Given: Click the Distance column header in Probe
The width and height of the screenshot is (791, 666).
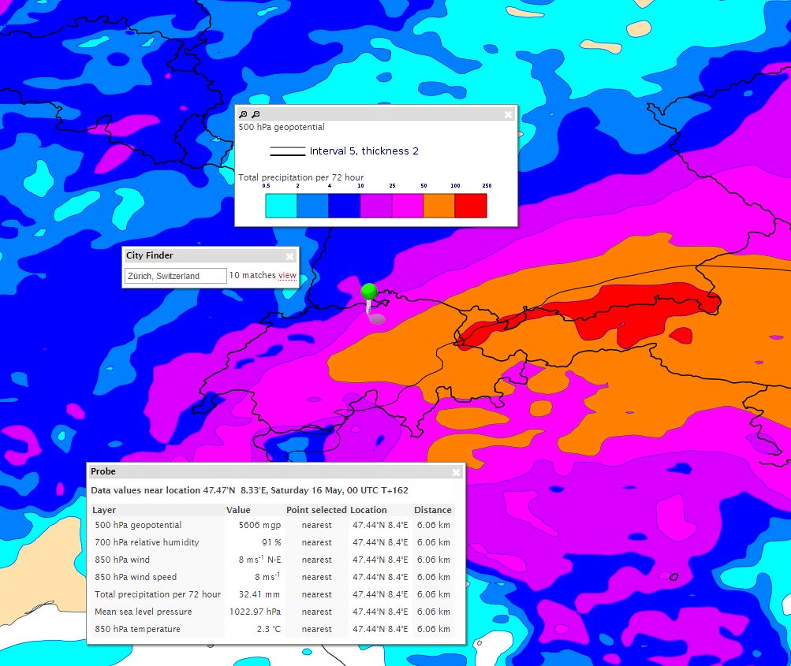Looking at the screenshot, I should (x=432, y=510).
